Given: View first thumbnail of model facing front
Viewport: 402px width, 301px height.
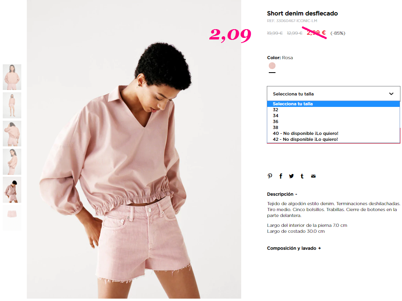Looking at the screenshot, I should click(x=12, y=77).
